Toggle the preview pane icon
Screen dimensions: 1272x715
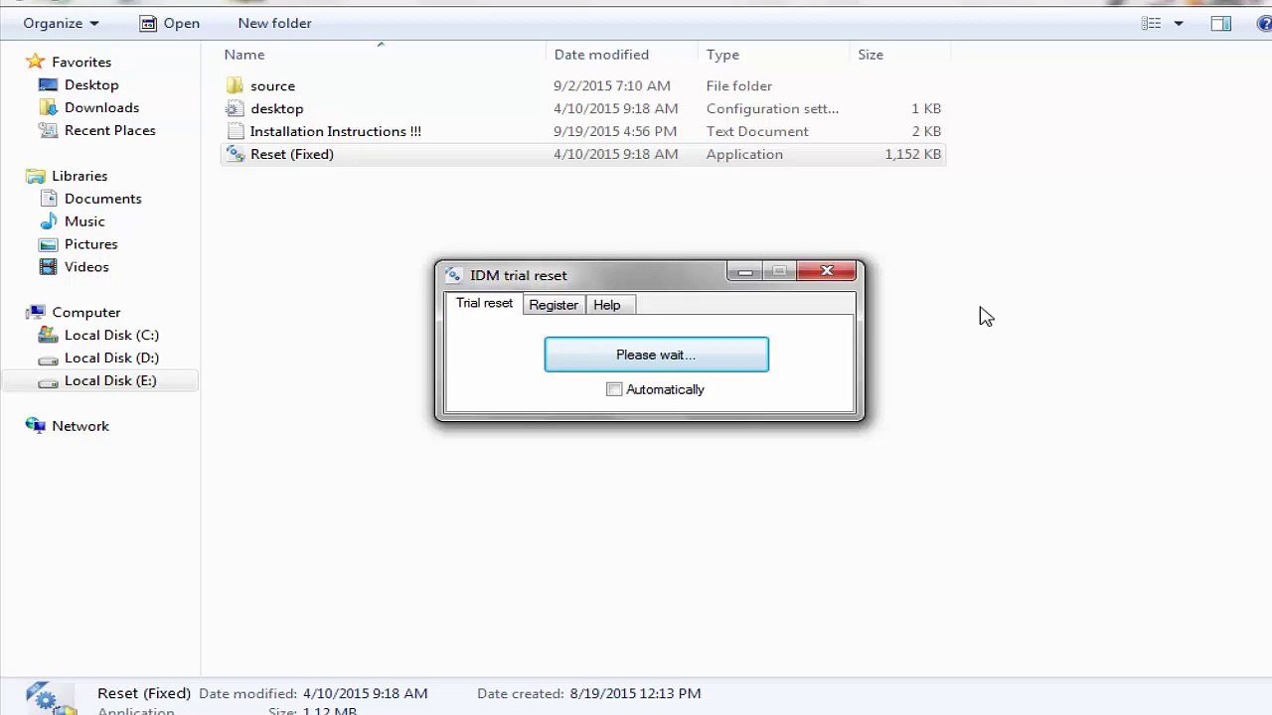point(1221,23)
